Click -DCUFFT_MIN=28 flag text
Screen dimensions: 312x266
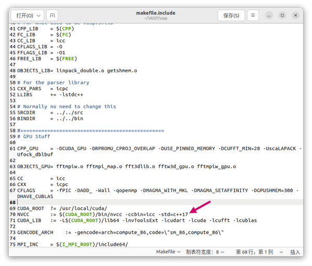[239, 149]
